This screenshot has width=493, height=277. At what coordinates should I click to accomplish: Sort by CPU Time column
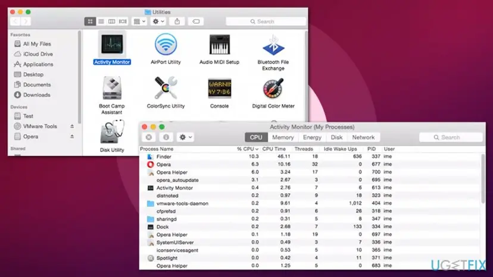pyautogui.click(x=274, y=149)
